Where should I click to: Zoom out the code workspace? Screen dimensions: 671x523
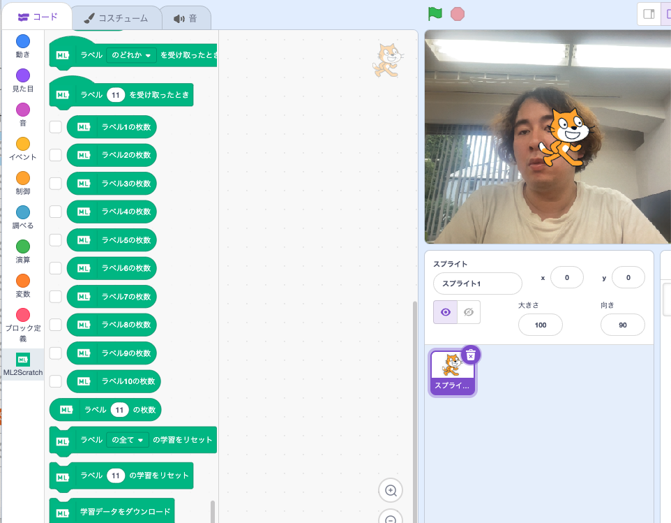[391, 517]
